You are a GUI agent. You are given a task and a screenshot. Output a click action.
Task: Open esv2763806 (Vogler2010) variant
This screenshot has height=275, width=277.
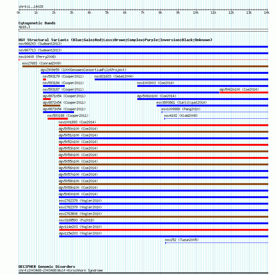coord(80,214)
